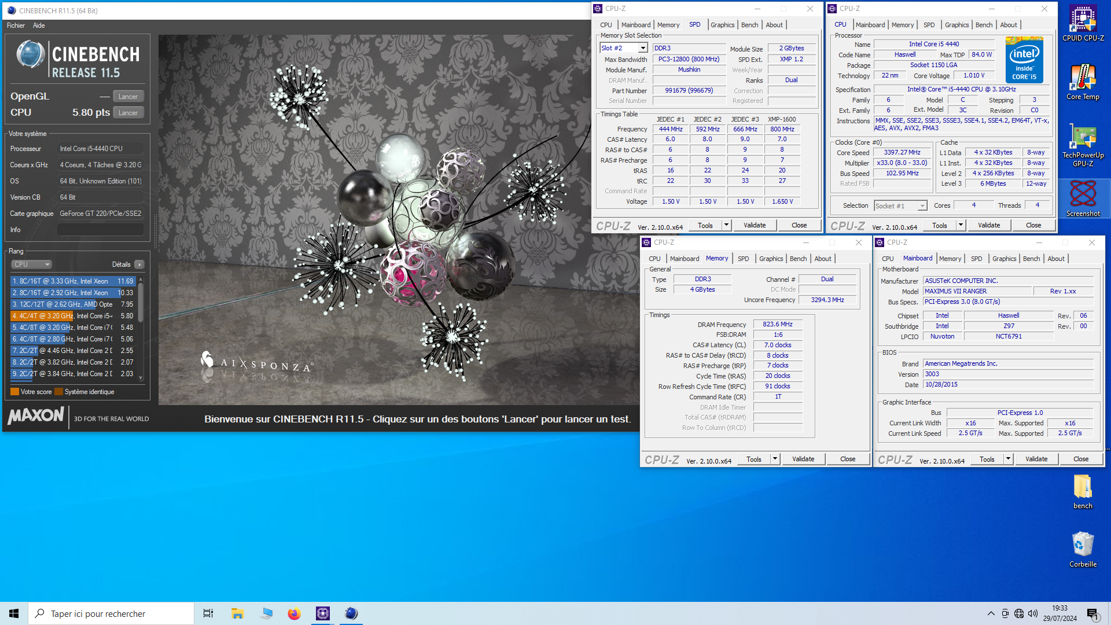Click Tools button in SPD window
Image resolution: width=1111 pixels, height=625 pixels.
[x=705, y=225]
